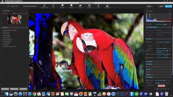Open Trash in the dock
The height and width of the screenshot is (97, 173).
coord(167,94)
